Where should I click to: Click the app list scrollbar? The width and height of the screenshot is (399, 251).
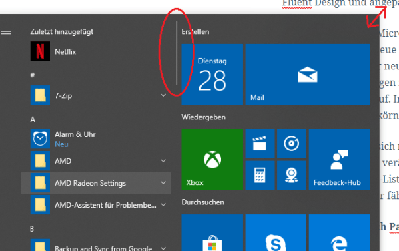click(x=177, y=53)
